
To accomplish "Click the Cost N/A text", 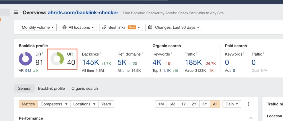I will click(259, 71).
